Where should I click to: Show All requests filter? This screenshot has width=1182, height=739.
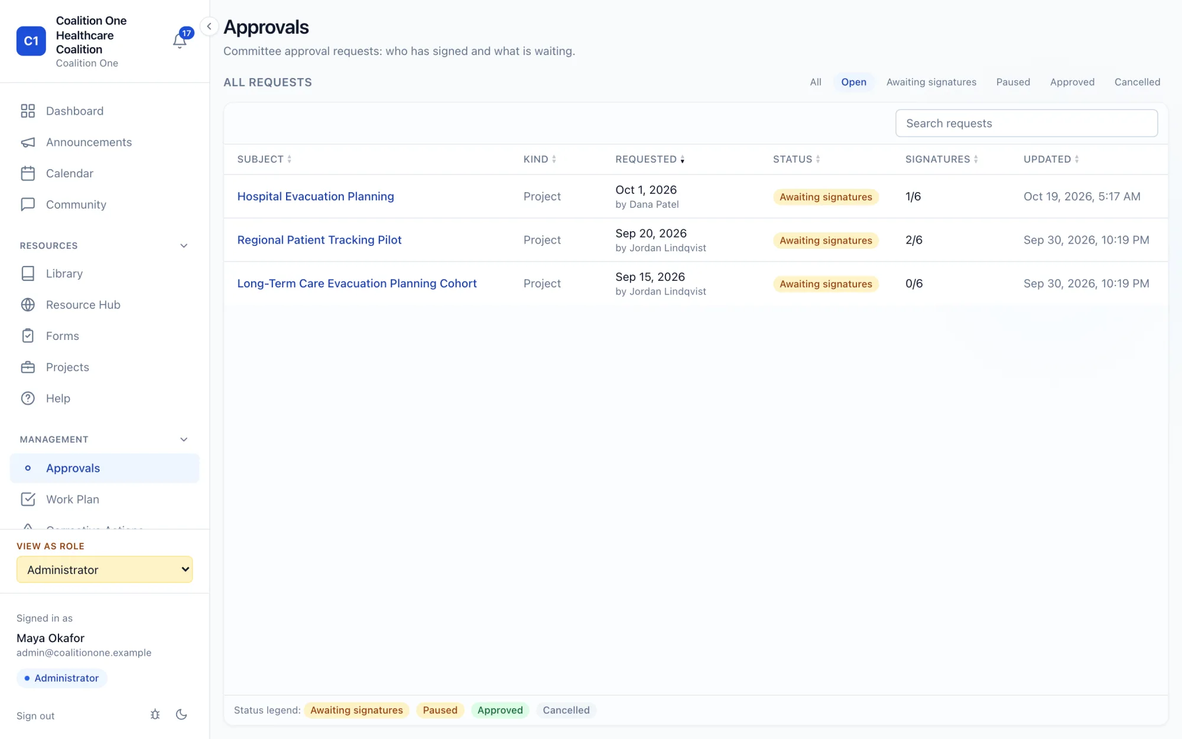tap(816, 82)
